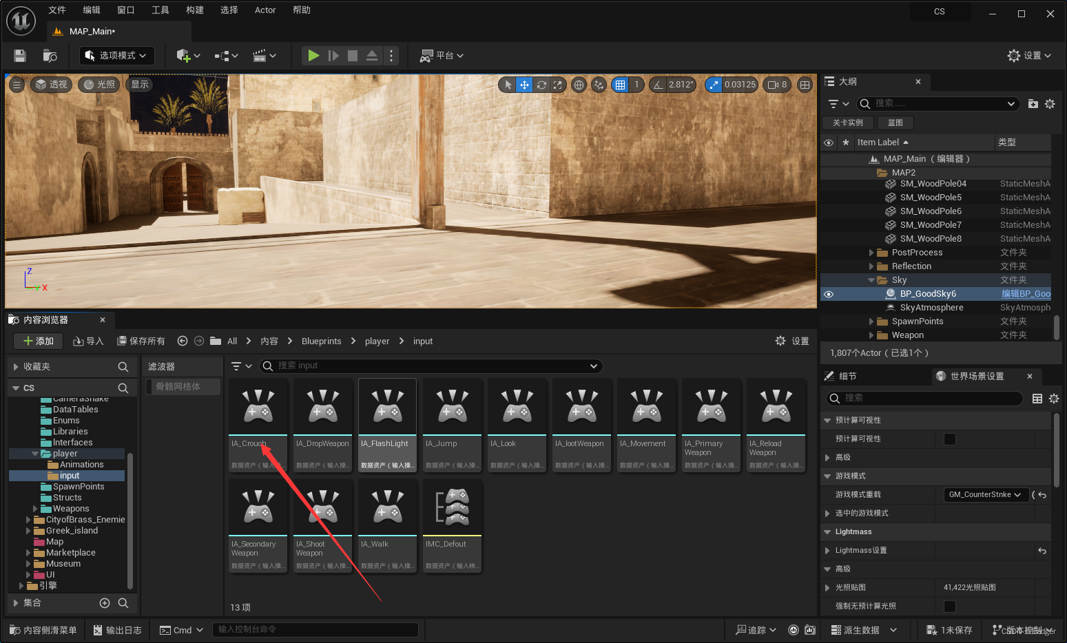Open the add content cube-plus icon
Image resolution: width=1067 pixels, height=643 pixels.
[x=187, y=56]
